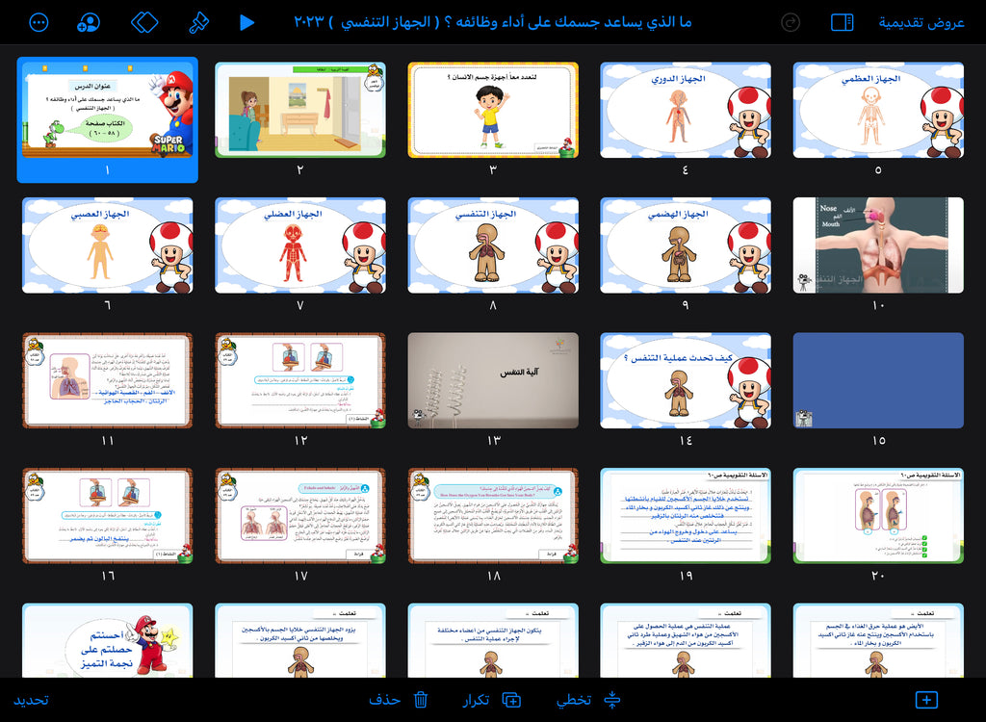This screenshot has width=986, height=722.
Task: Click the skip slide icon
Action: click(x=611, y=699)
